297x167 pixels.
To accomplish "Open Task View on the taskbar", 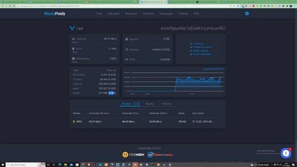I will coord(54,165).
